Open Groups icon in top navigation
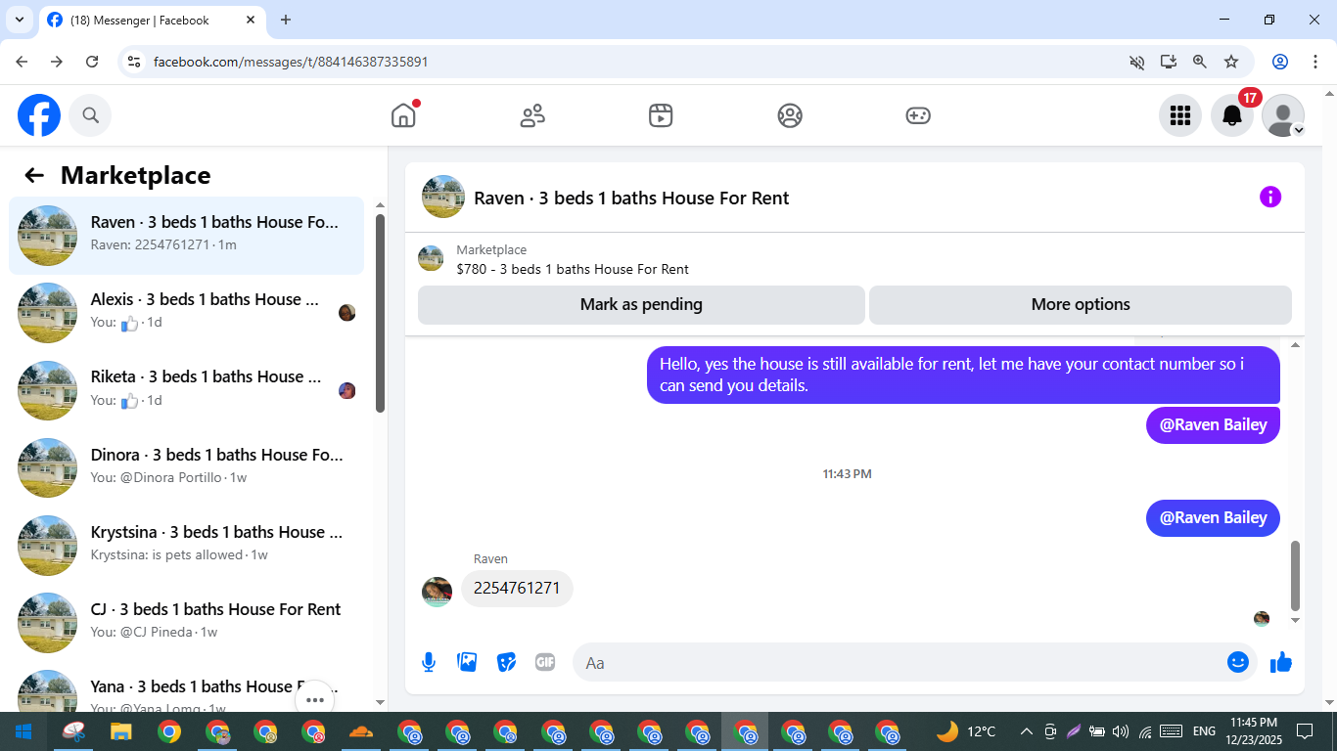This screenshot has width=1337, height=751. (x=790, y=115)
